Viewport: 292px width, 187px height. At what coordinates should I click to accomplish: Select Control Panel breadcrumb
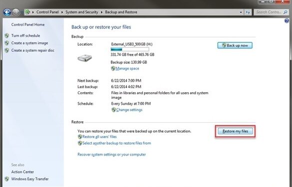(47, 12)
